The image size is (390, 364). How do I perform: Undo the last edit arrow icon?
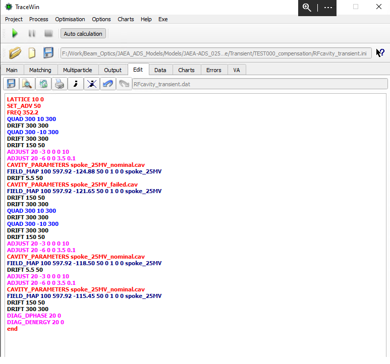[x=107, y=84]
